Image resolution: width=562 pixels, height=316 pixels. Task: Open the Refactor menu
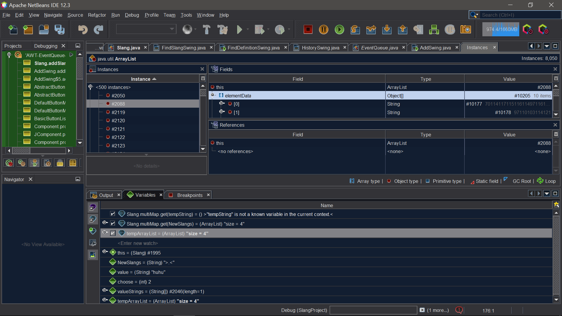[97, 15]
